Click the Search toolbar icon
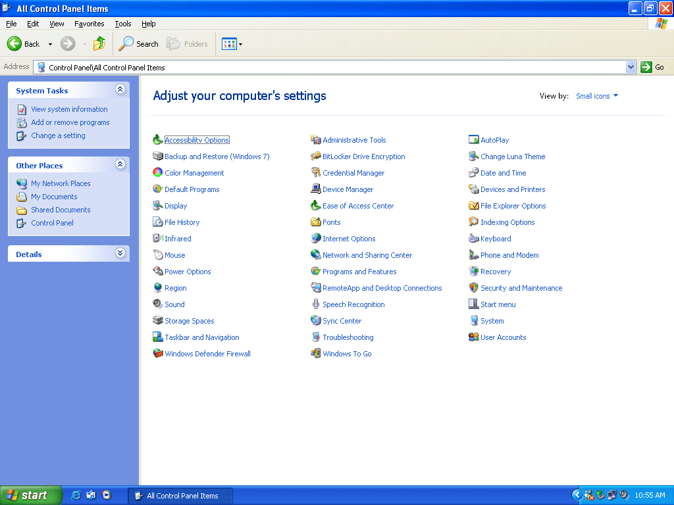 138,43
